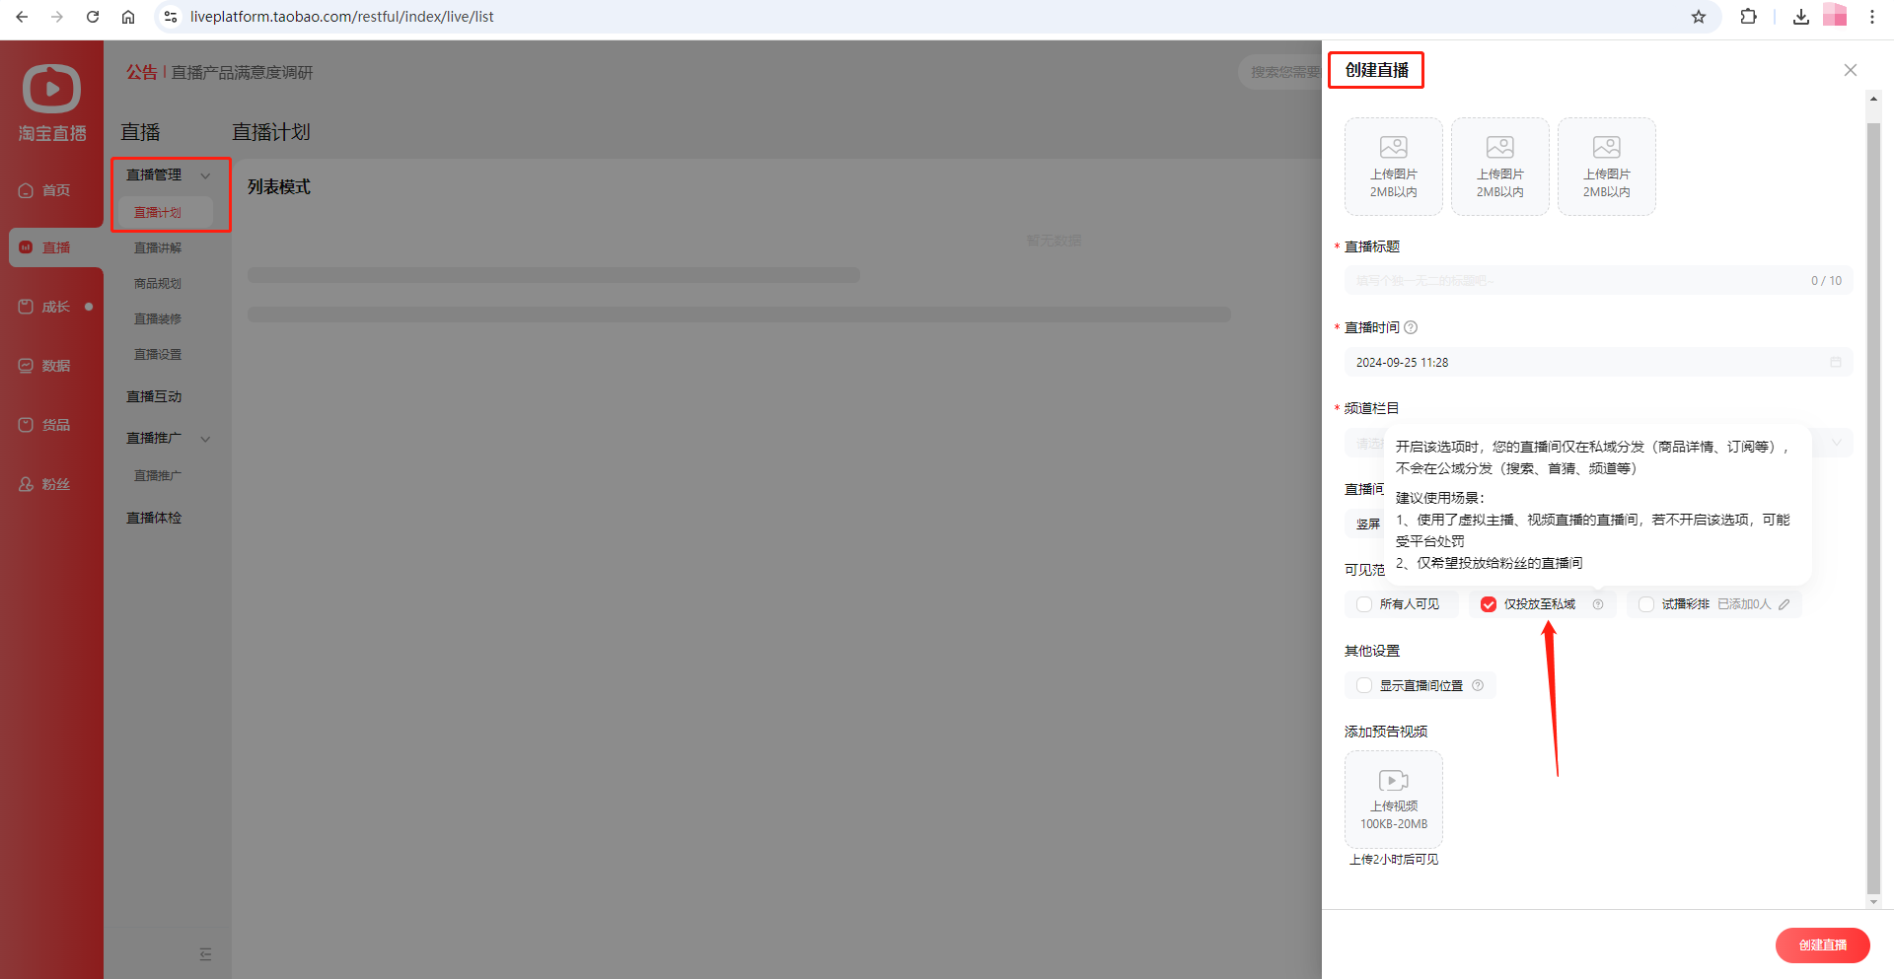Click the 淘宝直播 logo

[x=51, y=103]
